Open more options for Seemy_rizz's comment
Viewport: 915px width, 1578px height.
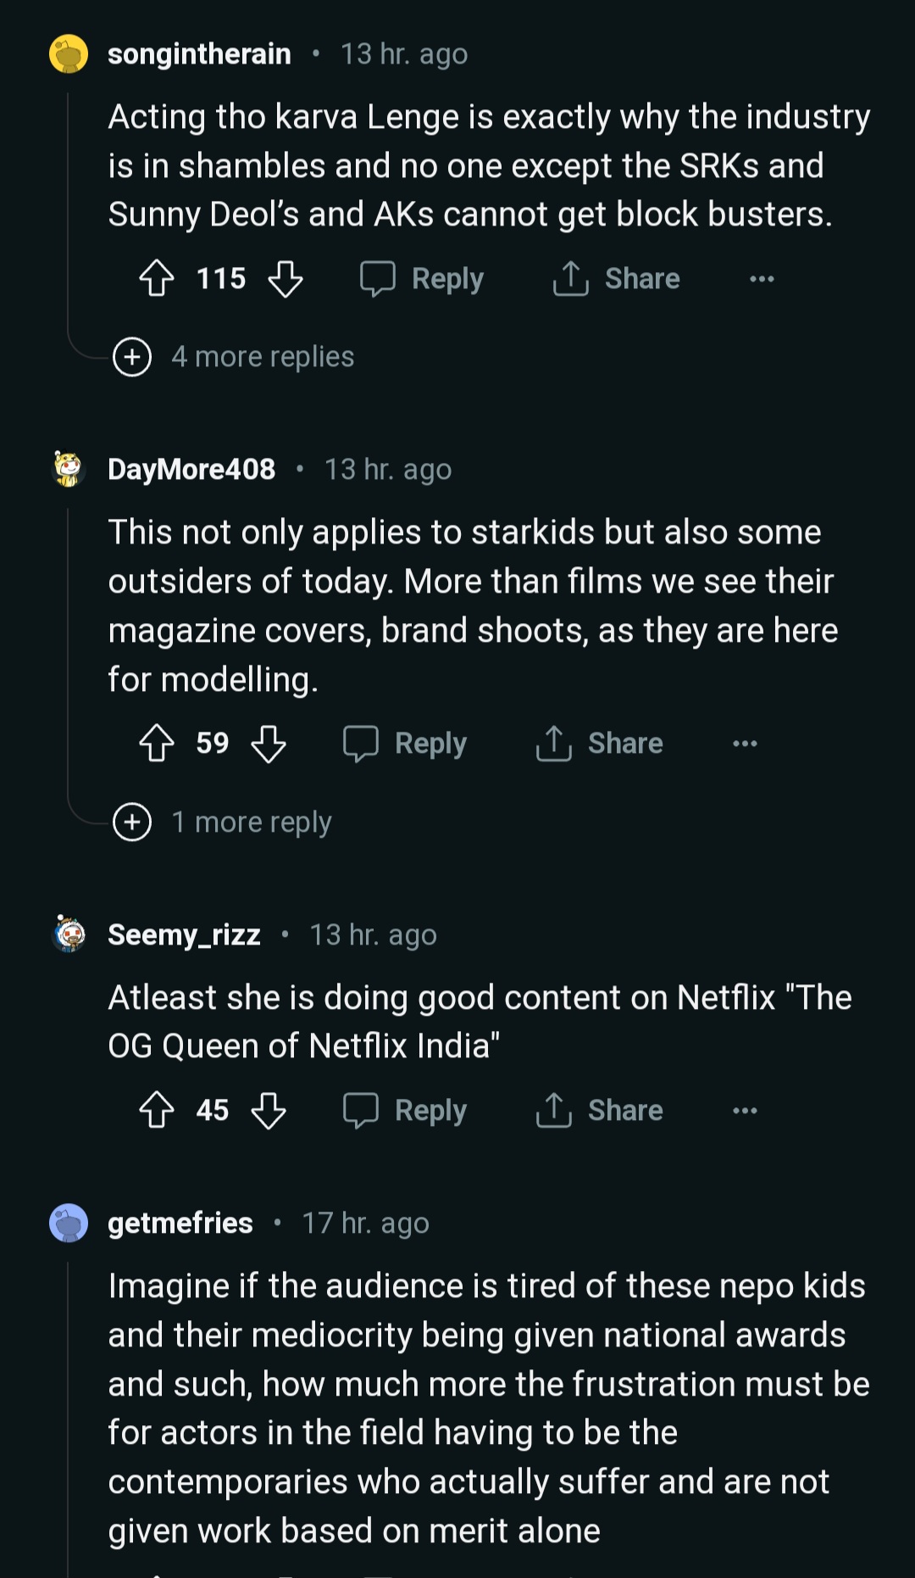point(745,1111)
